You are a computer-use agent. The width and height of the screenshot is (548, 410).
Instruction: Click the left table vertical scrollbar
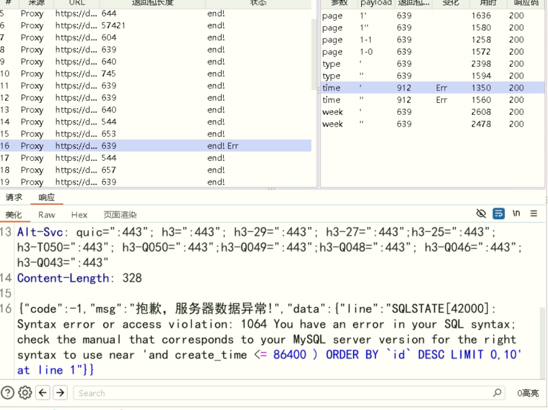click(x=315, y=53)
